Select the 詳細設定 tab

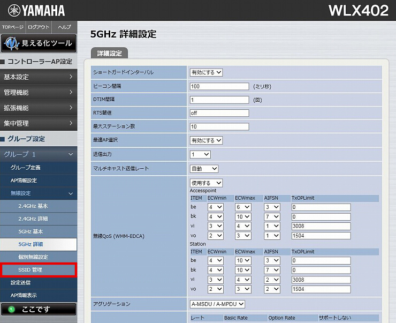click(109, 54)
